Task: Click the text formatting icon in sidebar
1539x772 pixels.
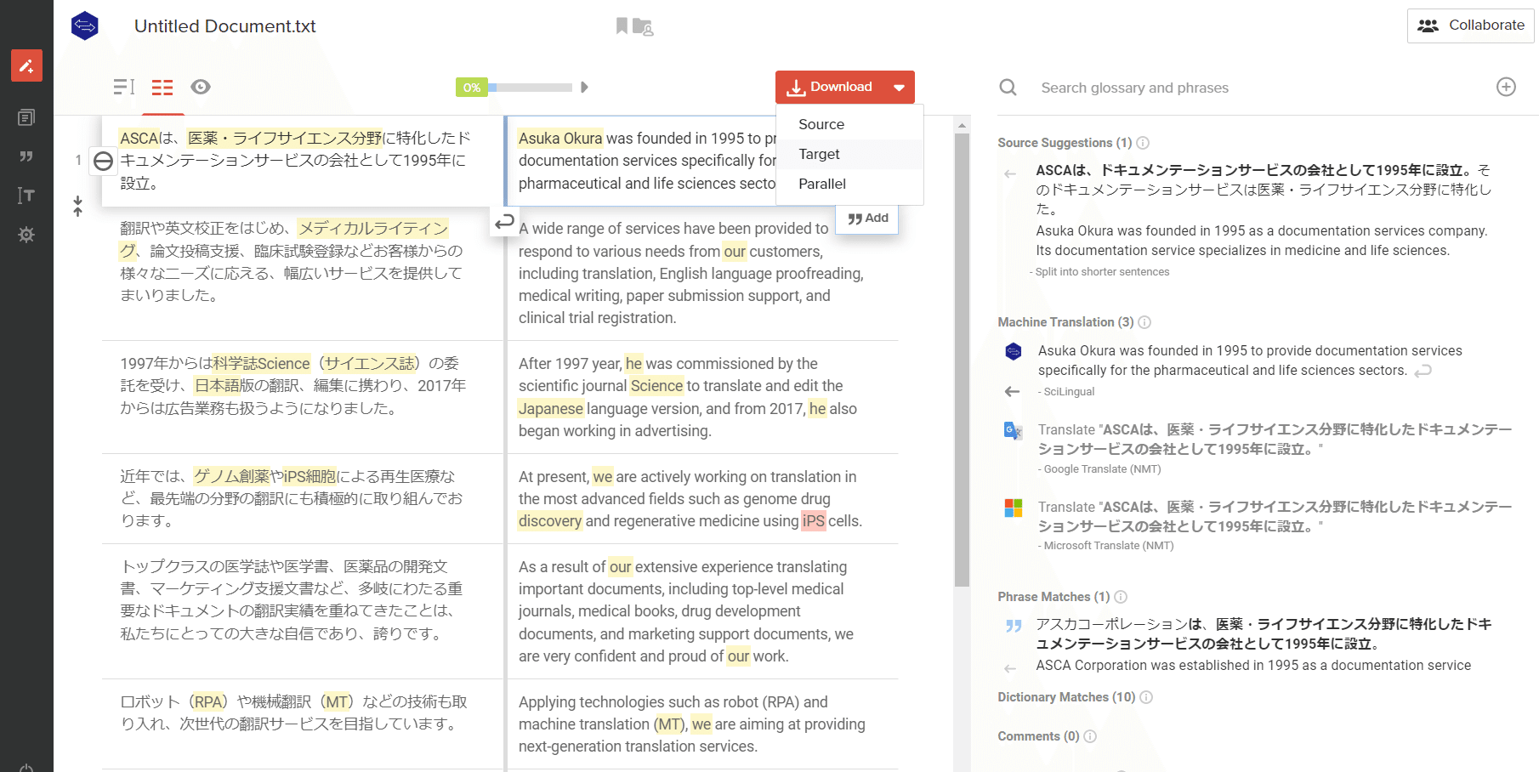Action: click(x=26, y=196)
